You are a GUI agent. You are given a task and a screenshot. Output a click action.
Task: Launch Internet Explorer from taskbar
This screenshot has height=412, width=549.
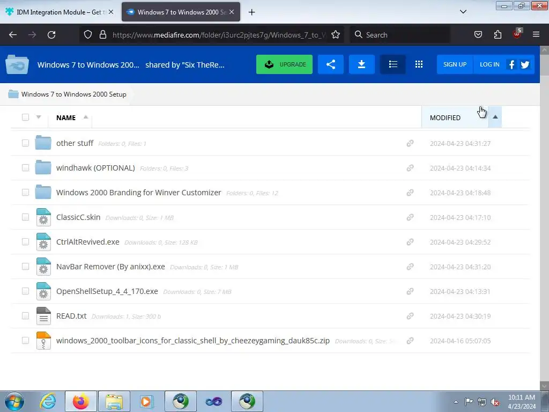pyautogui.click(x=48, y=401)
